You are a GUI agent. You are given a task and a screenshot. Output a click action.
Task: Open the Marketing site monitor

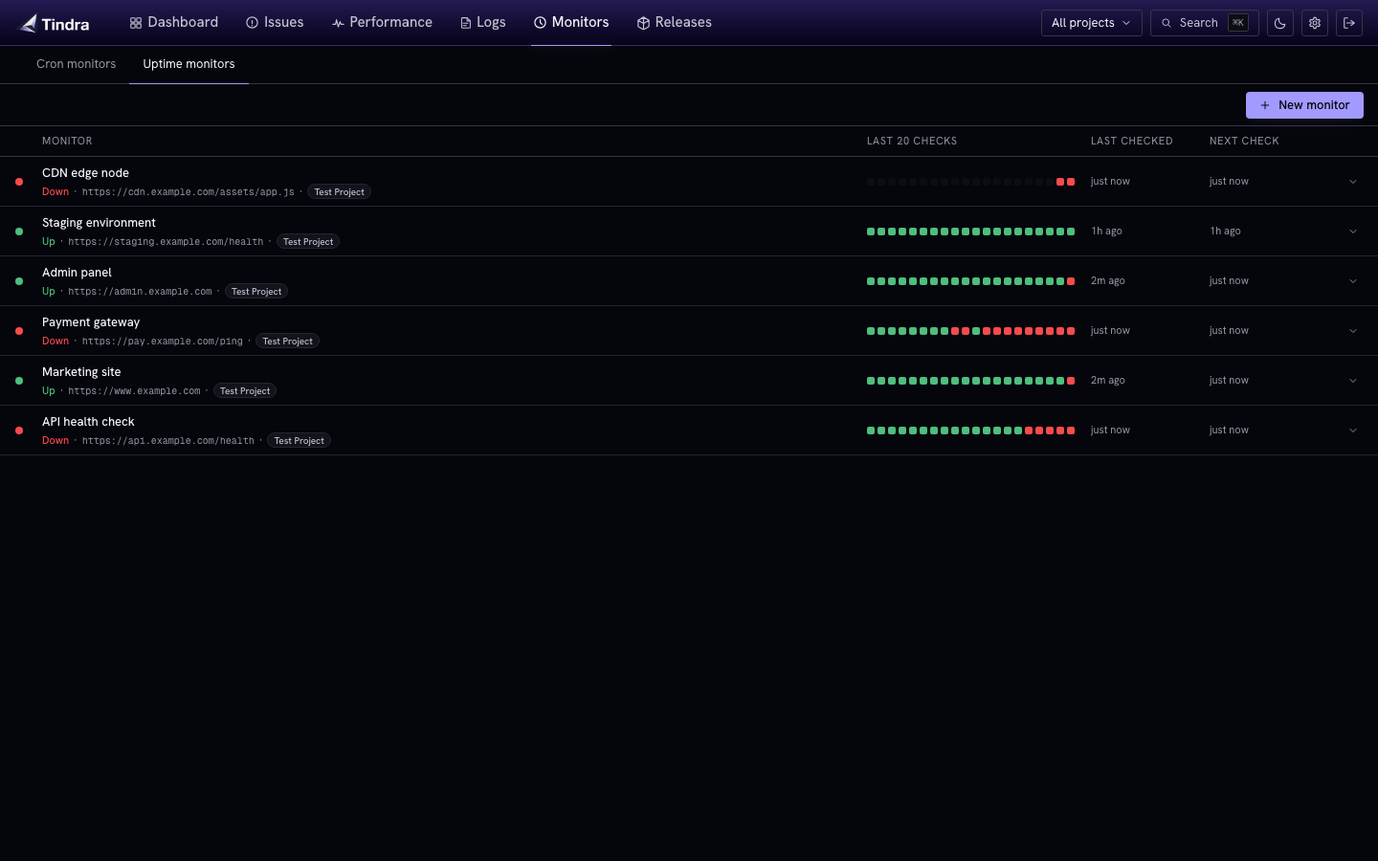coord(81,372)
